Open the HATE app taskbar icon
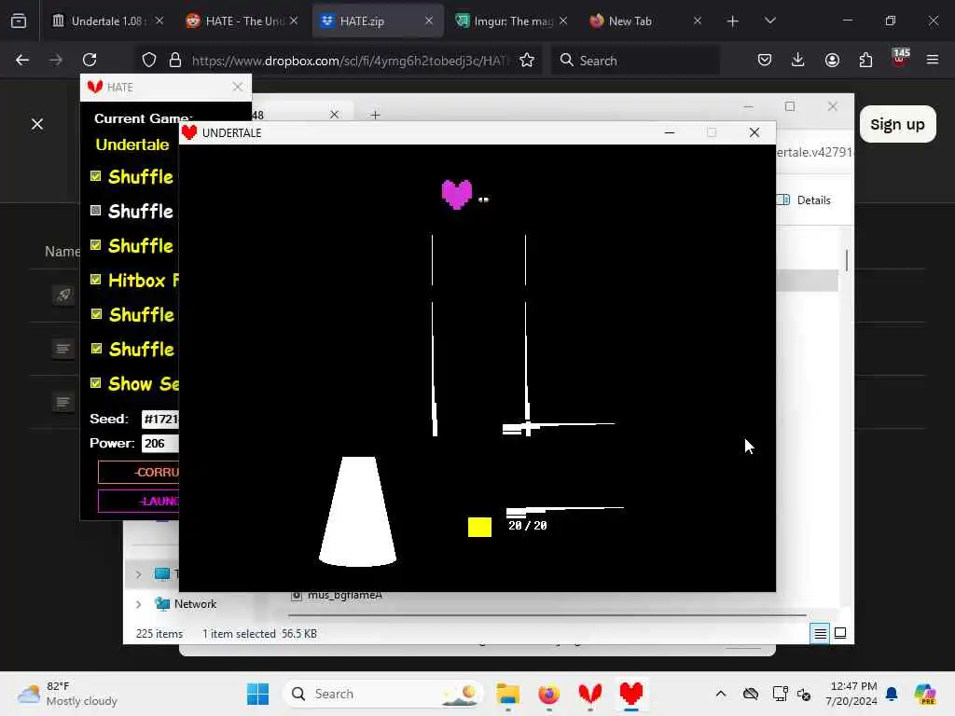This screenshot has width=955, height=716. tap(589, 694)
